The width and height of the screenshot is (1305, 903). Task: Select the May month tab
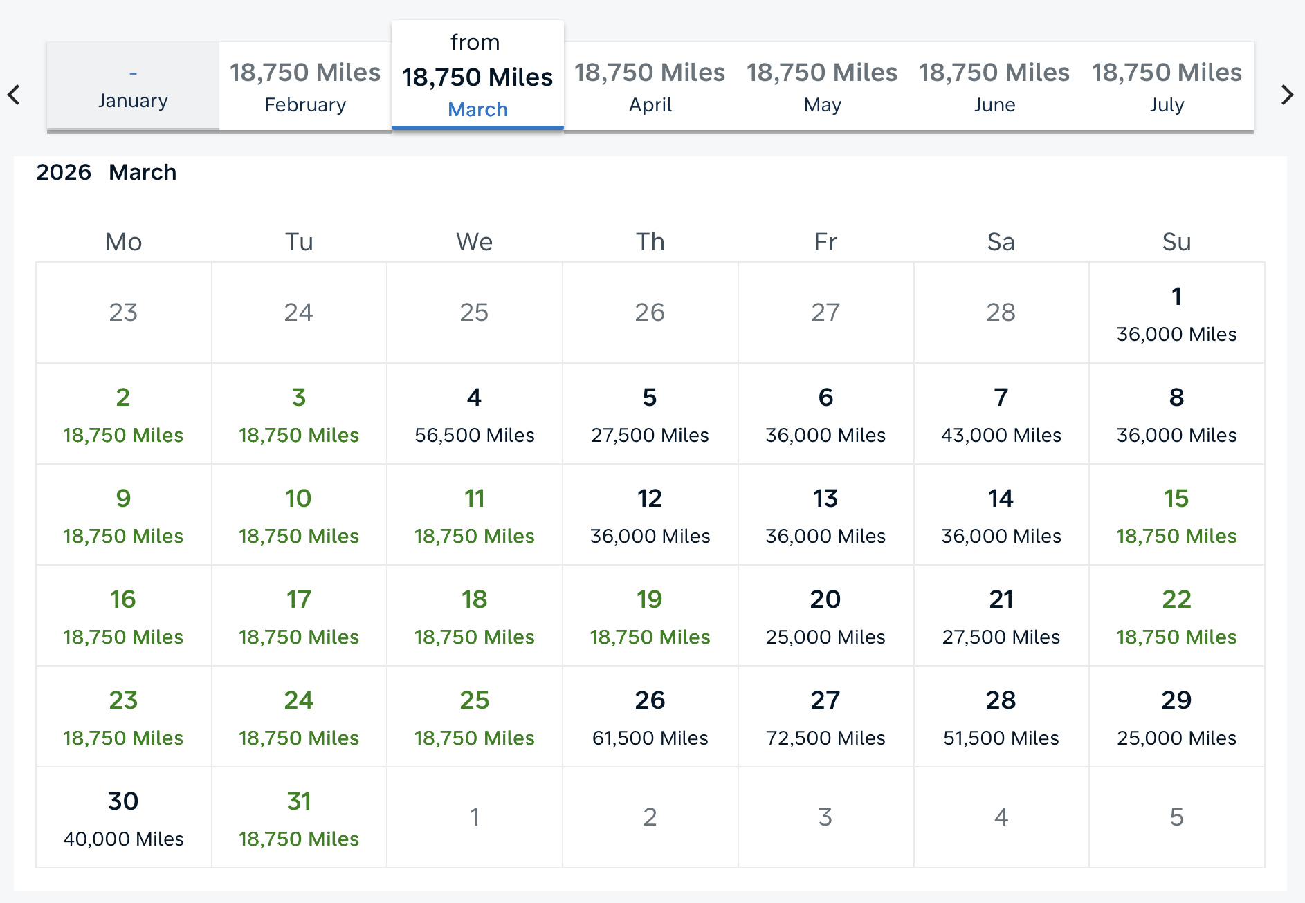822,87
